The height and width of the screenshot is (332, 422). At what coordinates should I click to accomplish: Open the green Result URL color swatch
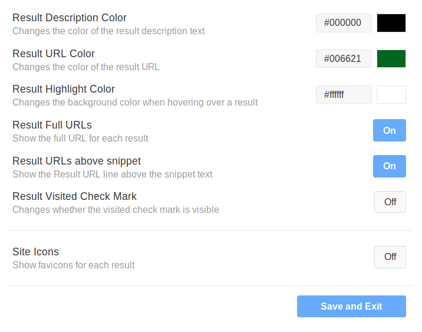tap(391, 59)
